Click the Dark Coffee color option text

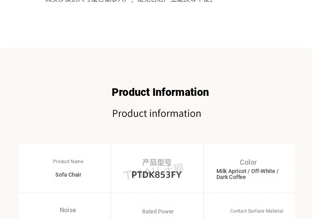pos(231,177)
